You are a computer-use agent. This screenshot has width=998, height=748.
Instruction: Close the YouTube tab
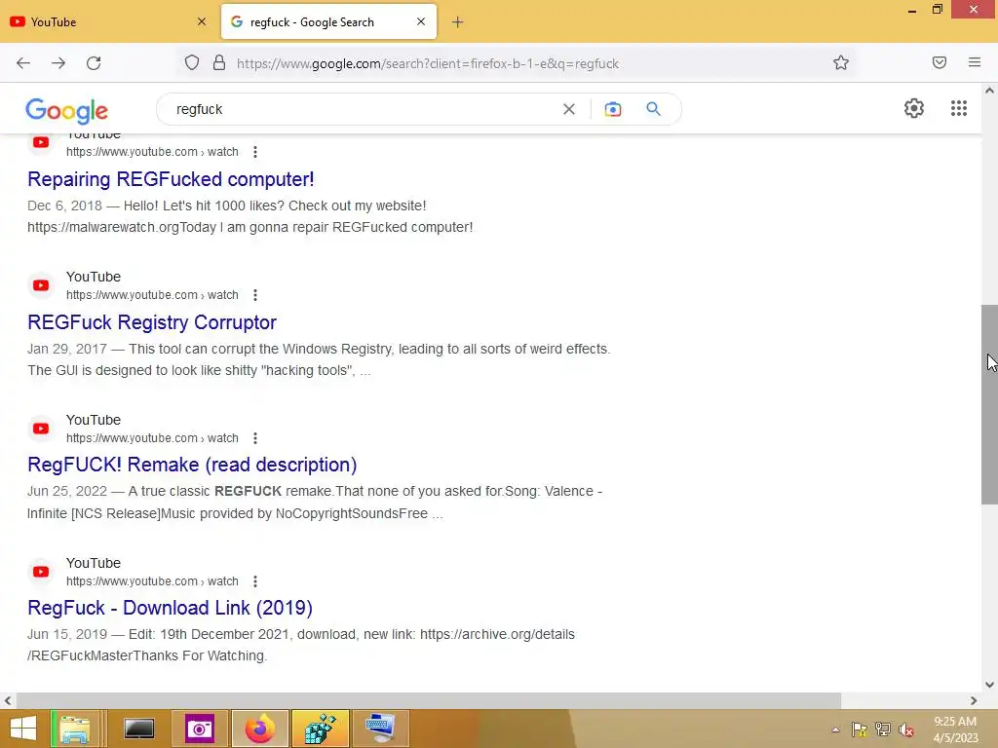(202, 21)
